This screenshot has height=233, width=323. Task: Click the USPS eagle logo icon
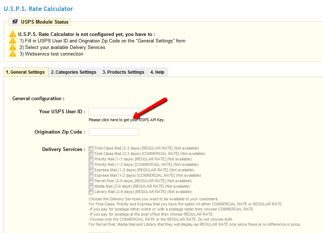[x=15, y=22]
